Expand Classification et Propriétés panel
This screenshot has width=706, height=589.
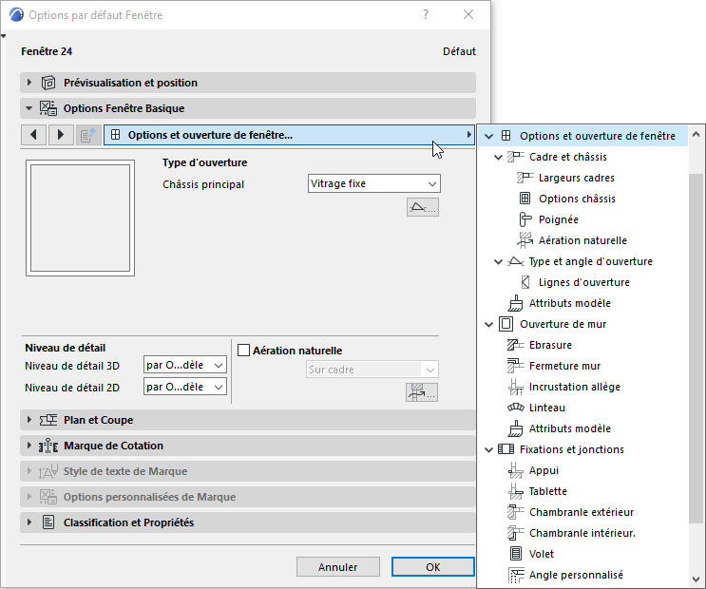coord(29,522)
